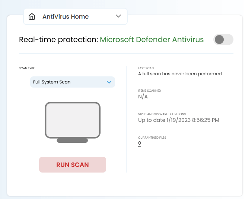Viewport: 245px width, 199px height.
Task: Select the SCAN TYPE label
Action: 27,68
